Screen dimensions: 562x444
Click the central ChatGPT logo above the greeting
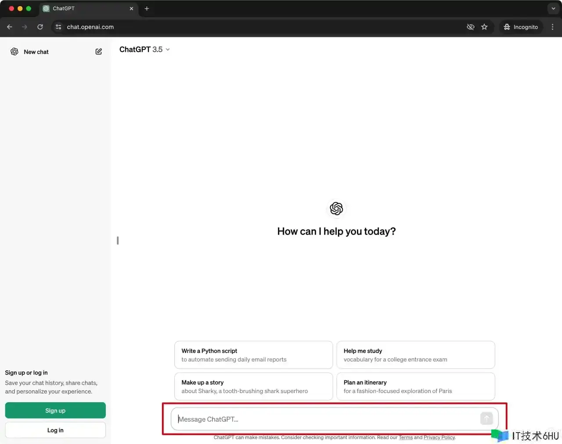(x=336, y=208)
